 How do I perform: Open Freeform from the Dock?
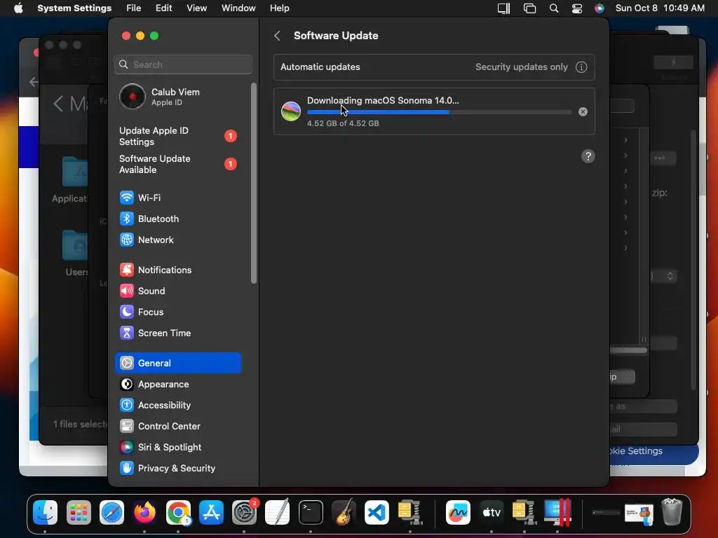(x=459, y=512)
